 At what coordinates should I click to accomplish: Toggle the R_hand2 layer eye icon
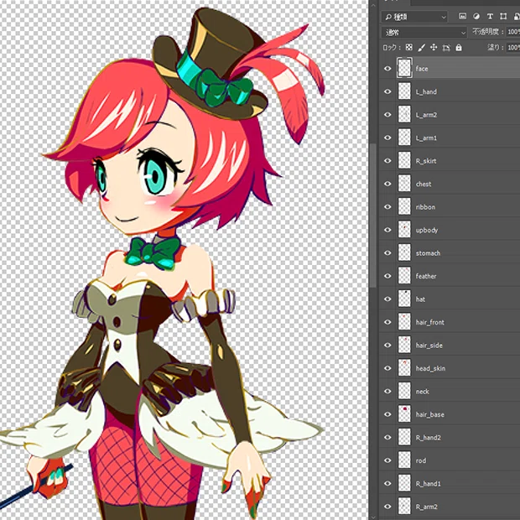click(387, 438)
